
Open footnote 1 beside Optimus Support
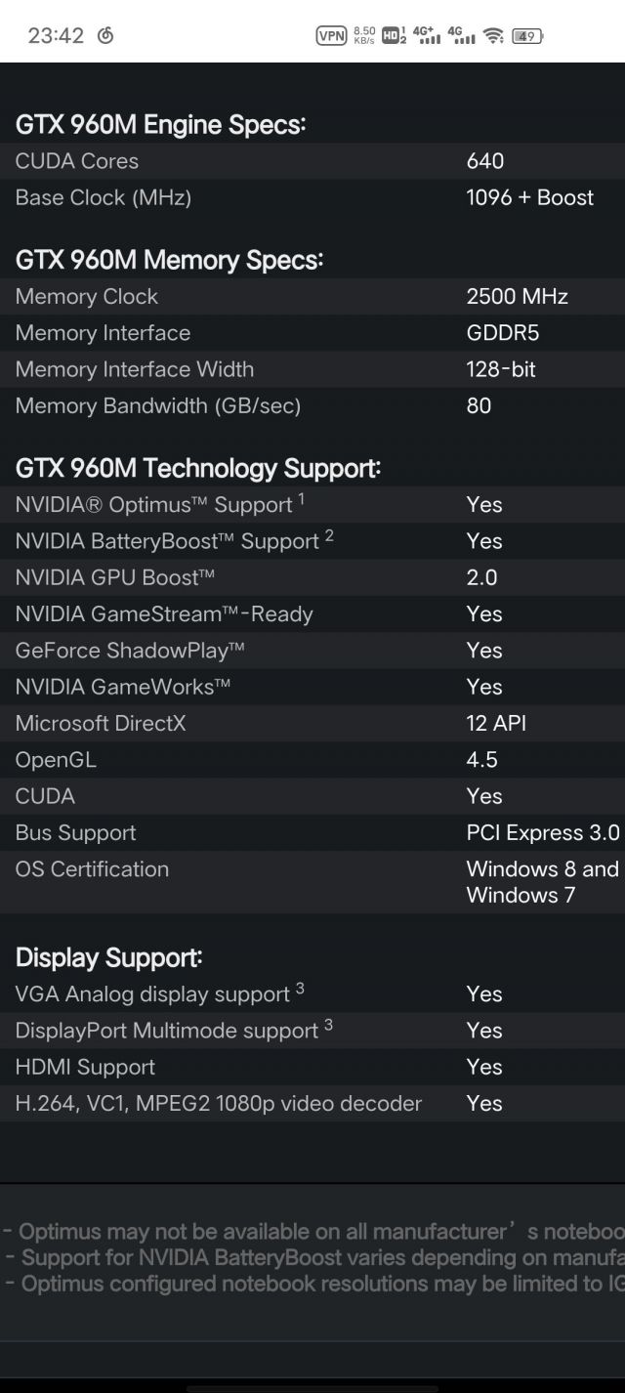[302, 499]
